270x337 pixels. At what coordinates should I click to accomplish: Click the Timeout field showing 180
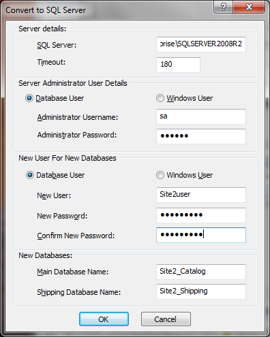tap(178, 65)
